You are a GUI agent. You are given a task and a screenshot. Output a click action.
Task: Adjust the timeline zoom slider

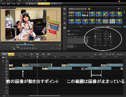coord(101,54)
